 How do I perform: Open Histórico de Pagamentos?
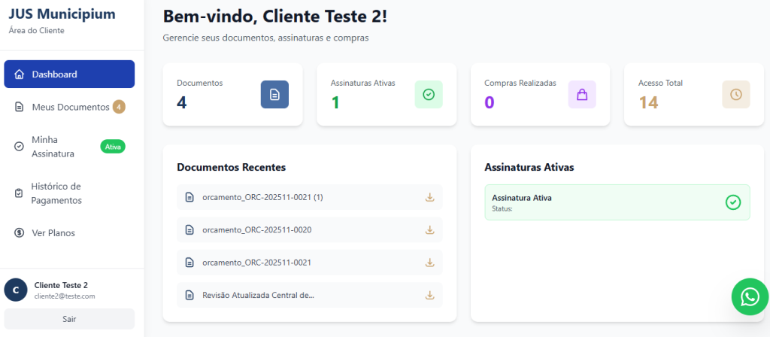56,193
